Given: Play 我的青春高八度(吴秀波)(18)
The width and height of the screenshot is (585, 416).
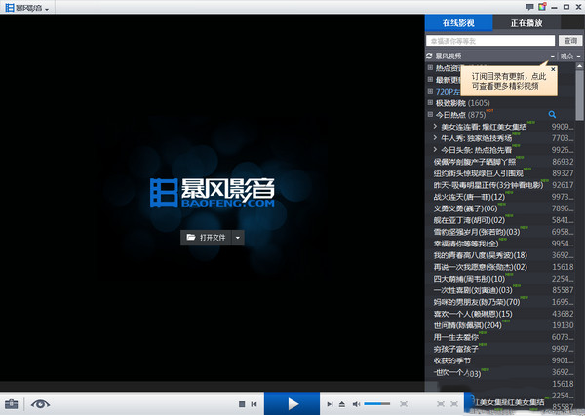Looking at the screenshot, I should point(481,255).
